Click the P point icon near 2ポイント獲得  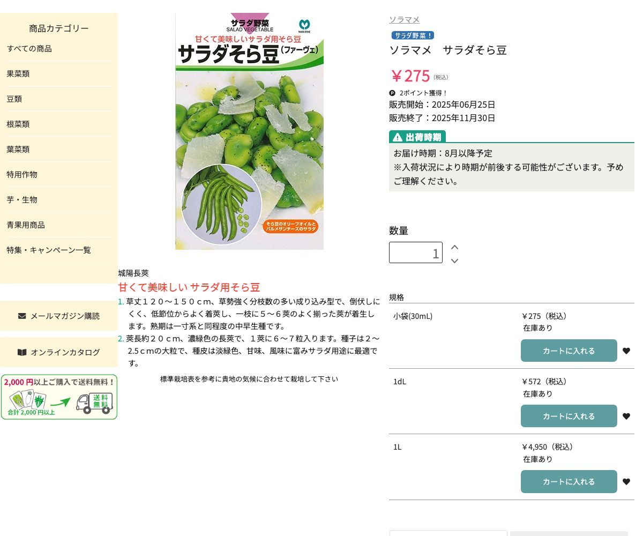pyautogui.click(x=392, y=93)
